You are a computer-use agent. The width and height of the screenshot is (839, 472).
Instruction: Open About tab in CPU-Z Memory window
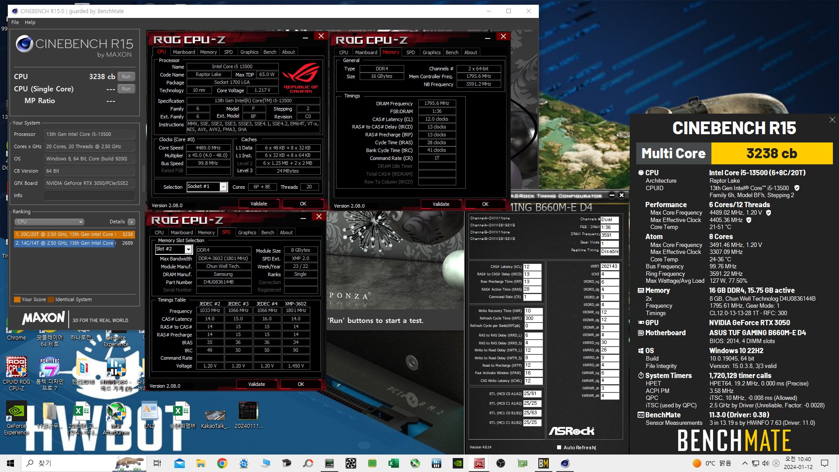pyautogui.click(x=471, y=52)
